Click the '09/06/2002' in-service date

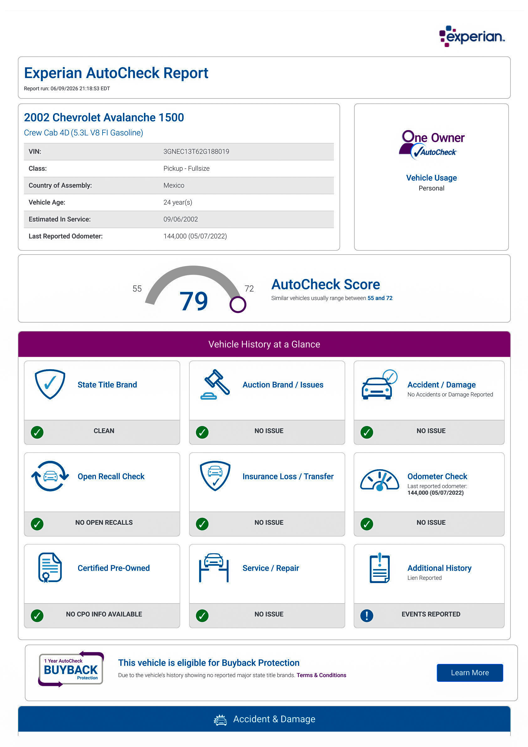[181, 219]
